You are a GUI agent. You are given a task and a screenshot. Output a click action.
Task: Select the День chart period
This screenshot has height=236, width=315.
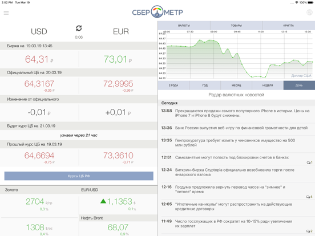[299, 86]
